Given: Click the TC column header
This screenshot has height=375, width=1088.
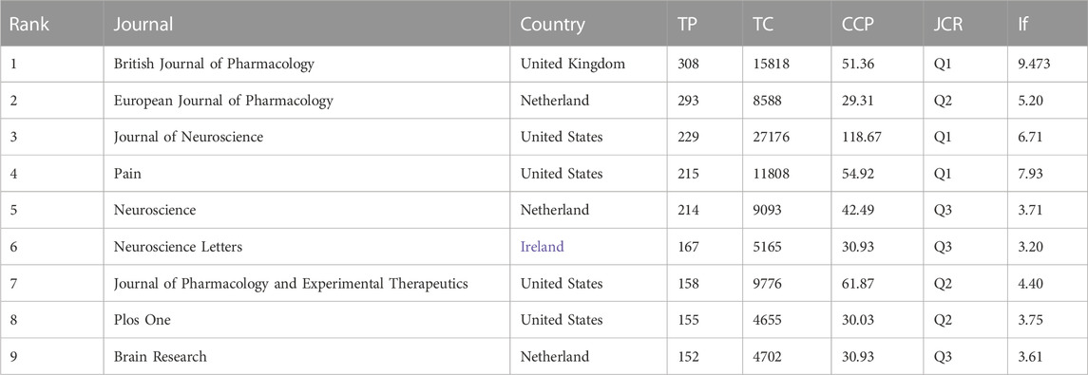Looking at the screenshot, I should click(764, 25).
